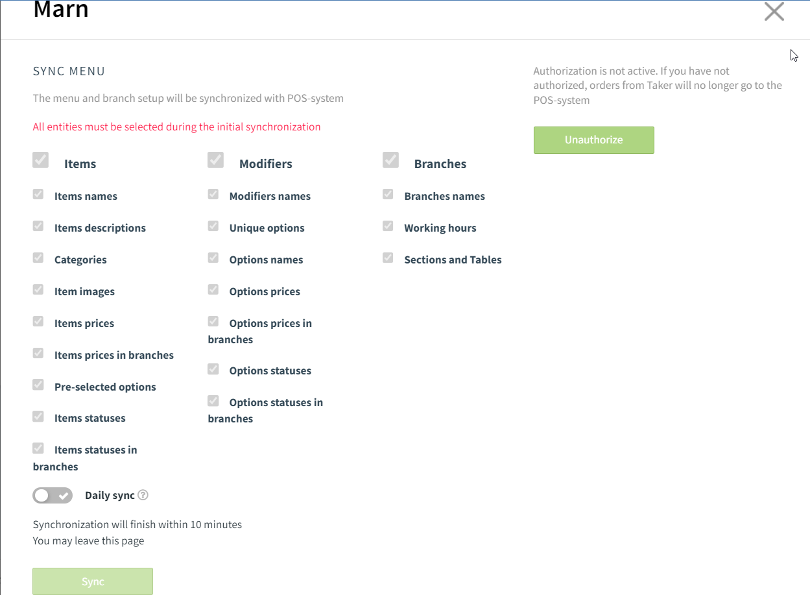This screenshot has width=810, height=595.
Task: Toggle the Branches group checkbox
Action: click(391, 160)
